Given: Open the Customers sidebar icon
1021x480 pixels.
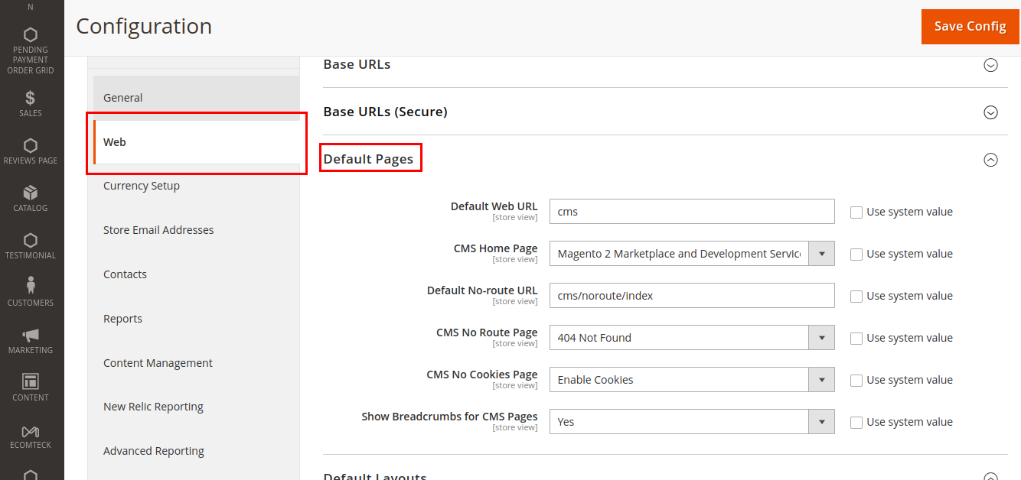Looking at the screenshot, I should click(x=31, y=291).
